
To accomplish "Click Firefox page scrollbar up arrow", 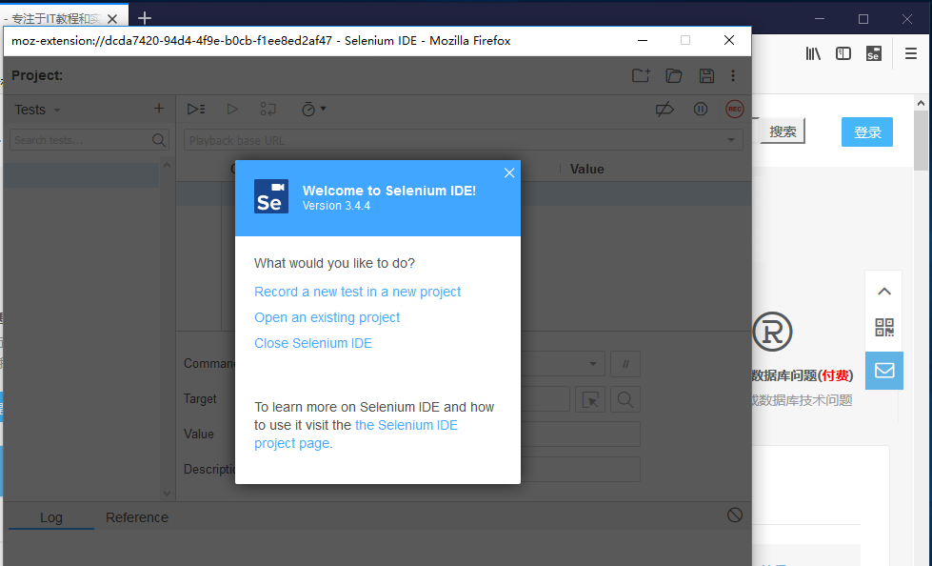I will tap(921, 103).
